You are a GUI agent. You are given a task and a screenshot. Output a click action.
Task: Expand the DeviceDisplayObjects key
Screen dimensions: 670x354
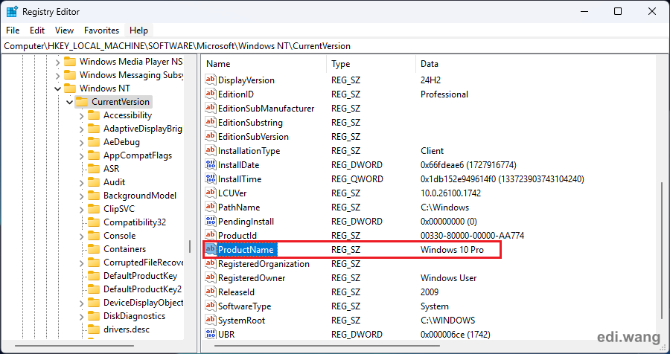click(82, 303)
